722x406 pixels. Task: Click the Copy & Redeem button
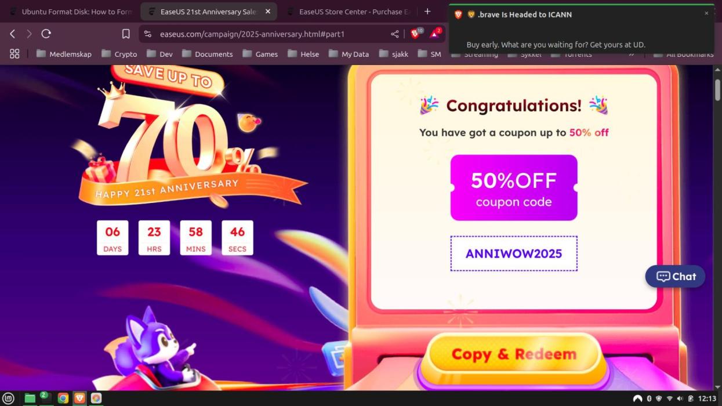click(514, 354)
